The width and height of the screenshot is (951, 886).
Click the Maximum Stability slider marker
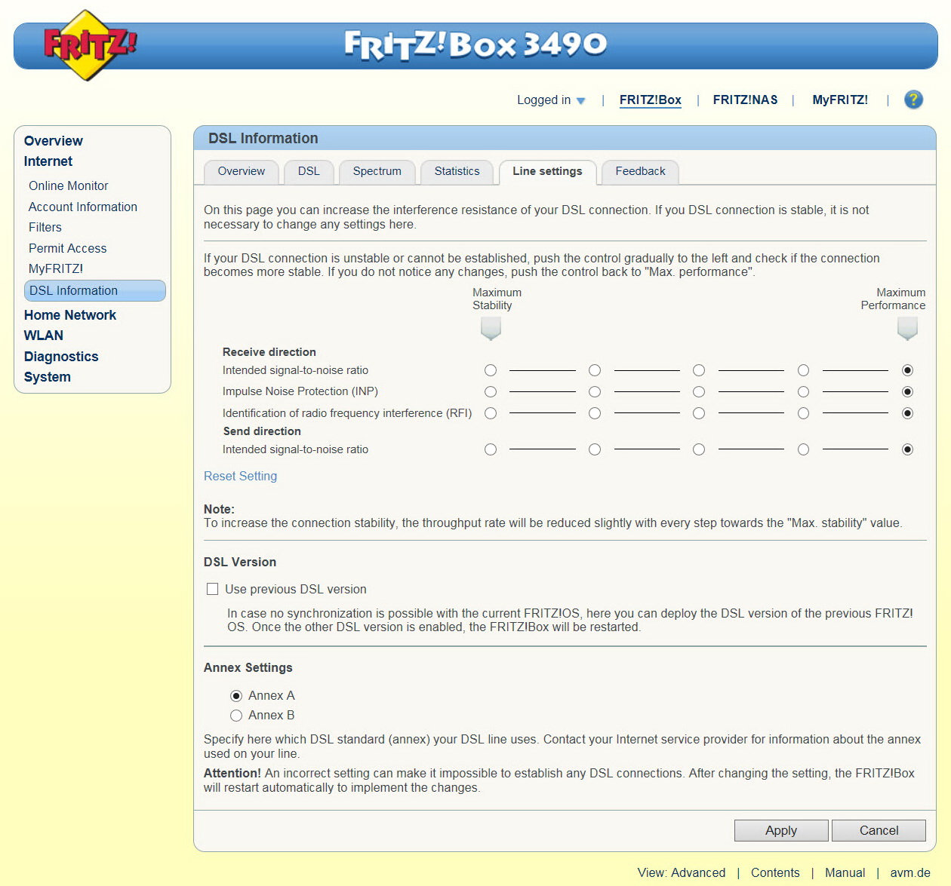[491, 329]
